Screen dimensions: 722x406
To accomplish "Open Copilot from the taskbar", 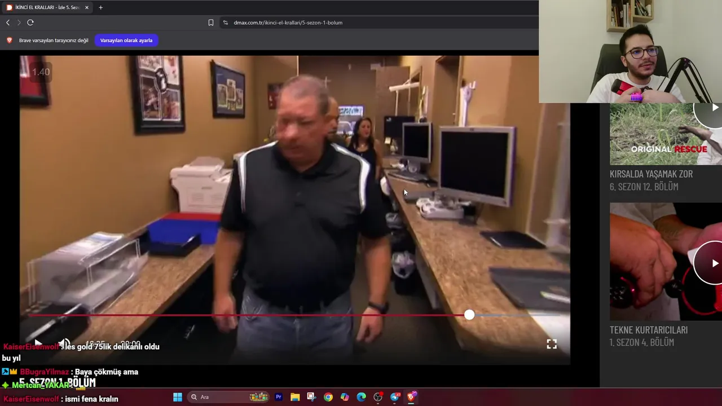I will (x=345, y=397).
